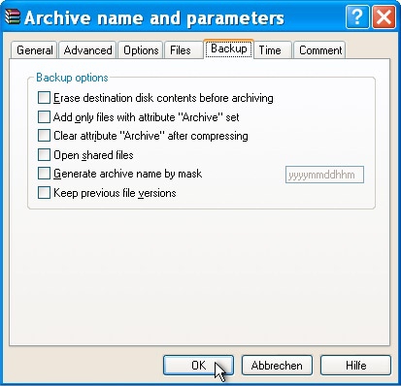This screenshot has height=386, width=401.
Task: Switch to the General tab
Action: point(34,50)
